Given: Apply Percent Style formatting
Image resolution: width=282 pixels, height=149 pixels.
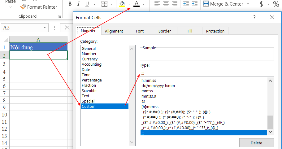Looking at the screenshot, I should click(276, 4).
